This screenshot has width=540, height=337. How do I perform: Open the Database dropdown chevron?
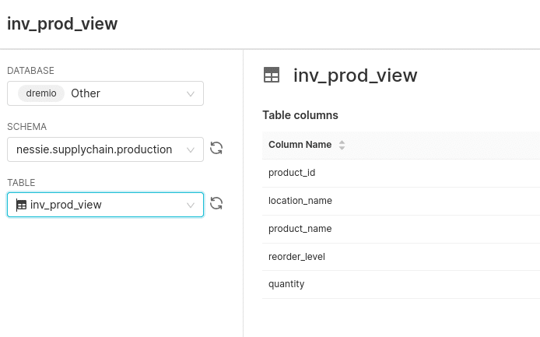pos(191,93)
